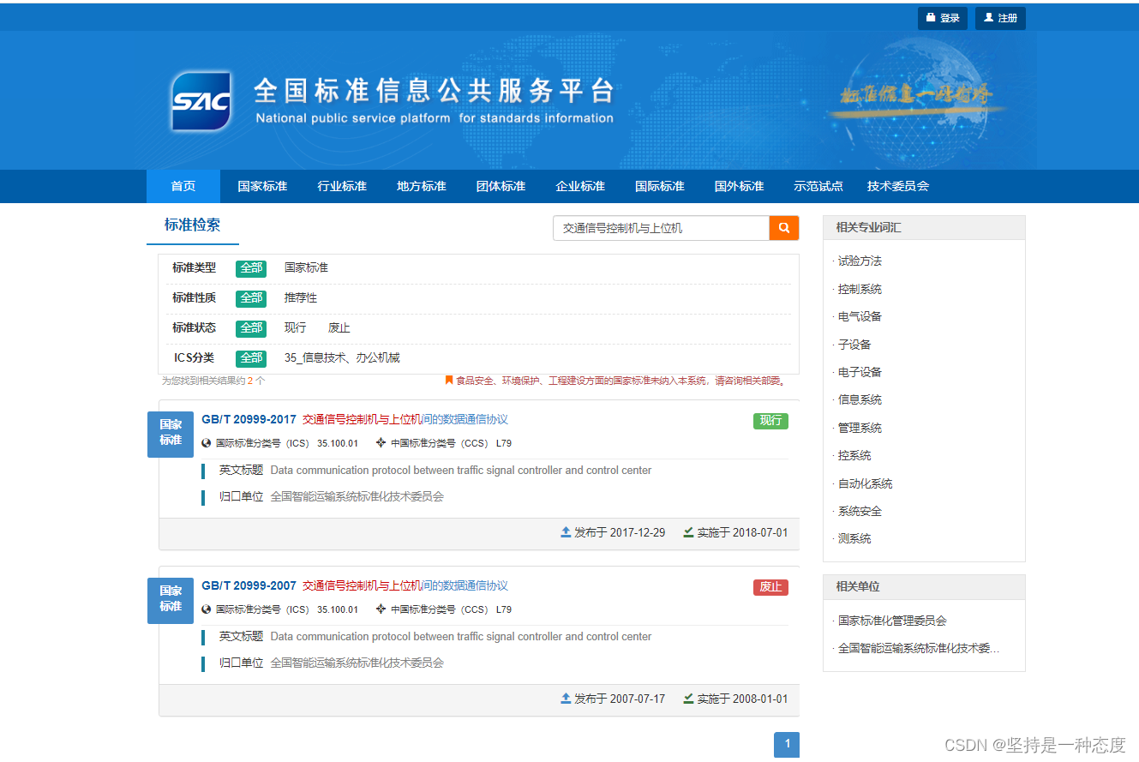
Task: Click check icon beside 实施于 2008-01-01
Action: [x=688, y=699]
